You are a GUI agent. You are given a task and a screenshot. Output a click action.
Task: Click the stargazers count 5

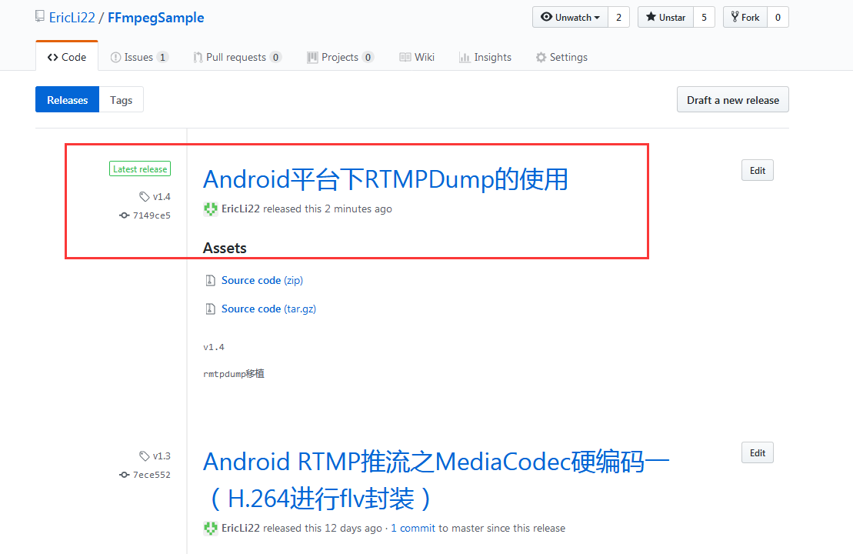[x=704, y=18]
